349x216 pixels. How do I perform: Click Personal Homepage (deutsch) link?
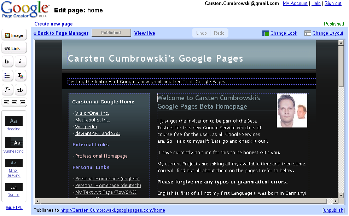108,186
